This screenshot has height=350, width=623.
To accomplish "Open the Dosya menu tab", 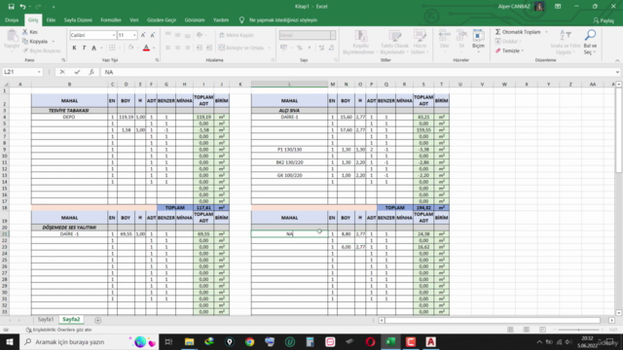I will pos(12,19).
